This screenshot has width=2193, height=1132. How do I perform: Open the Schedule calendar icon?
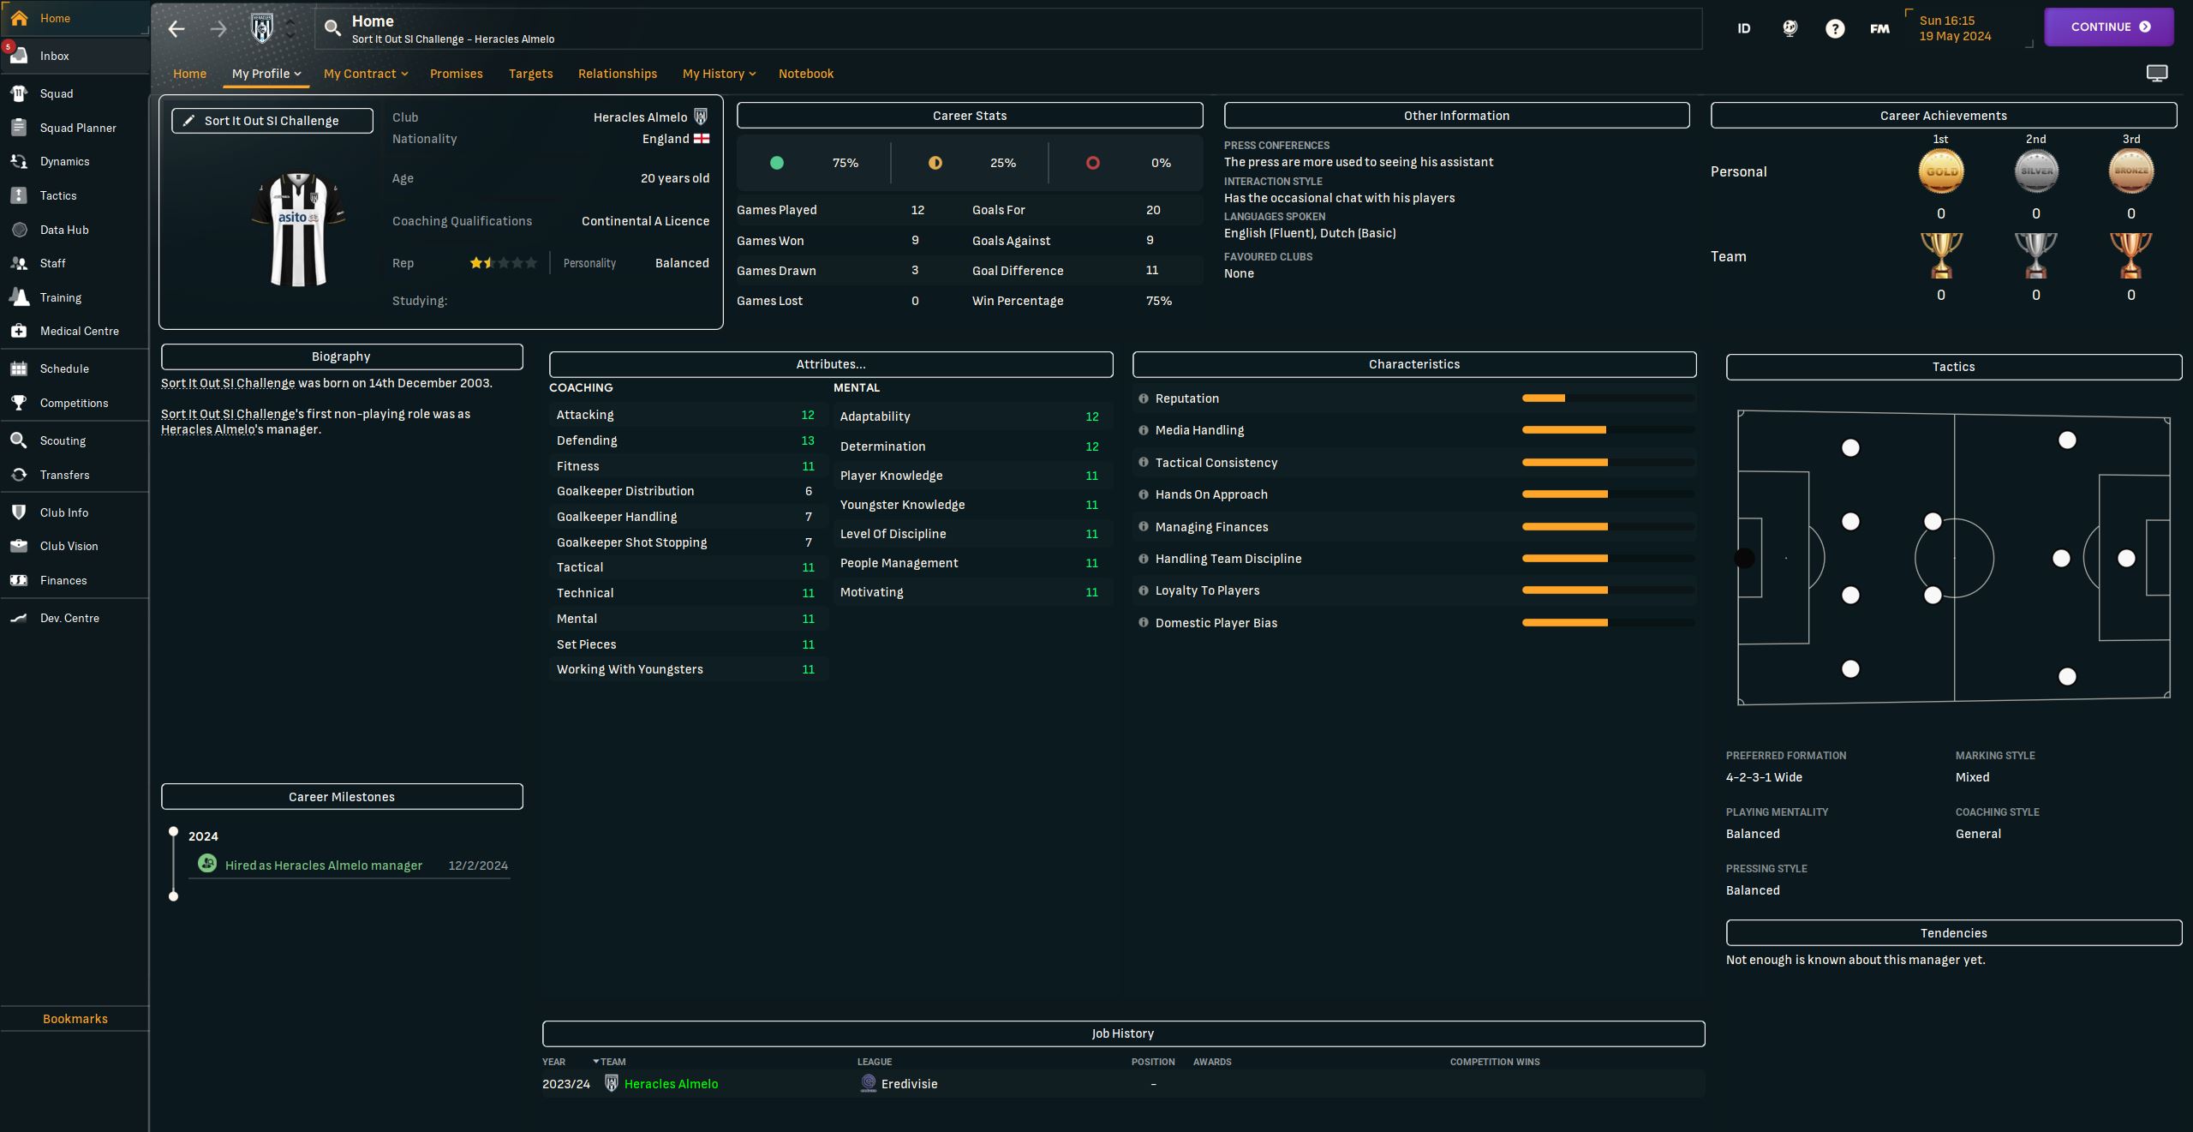(x=19, y=368)
